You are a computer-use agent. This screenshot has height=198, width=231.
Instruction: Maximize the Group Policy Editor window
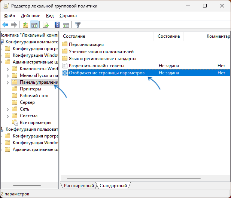pos(205,6)
